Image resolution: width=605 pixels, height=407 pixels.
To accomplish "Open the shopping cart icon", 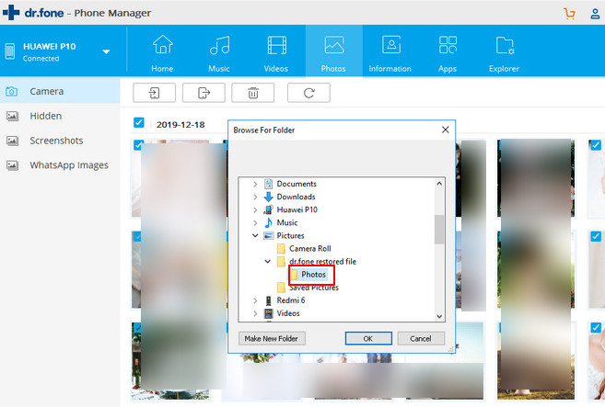I will 569,14.
